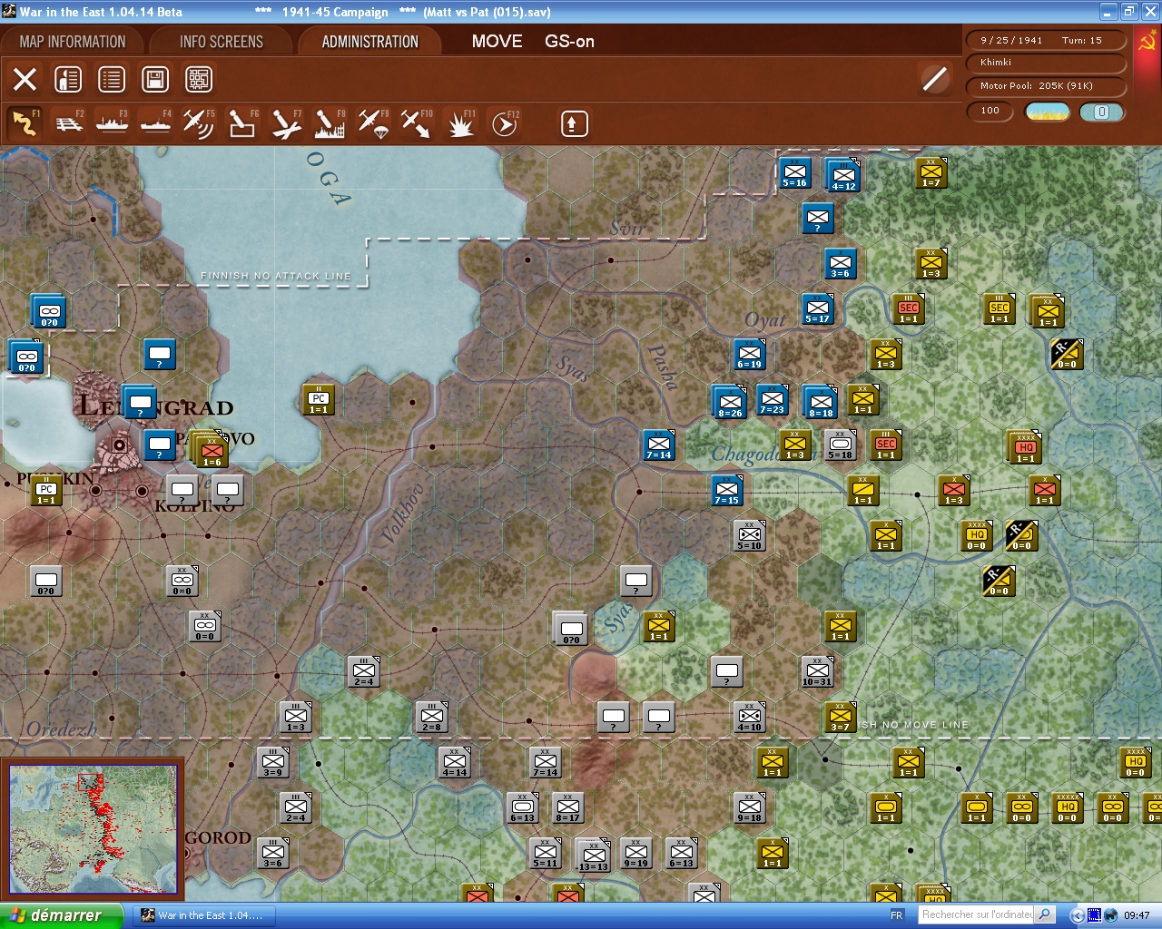This screenshot has height=929, width=1162.
Task: Select the XXXXX HQ 0=0 counter
Action: (x=1067, y=807)
